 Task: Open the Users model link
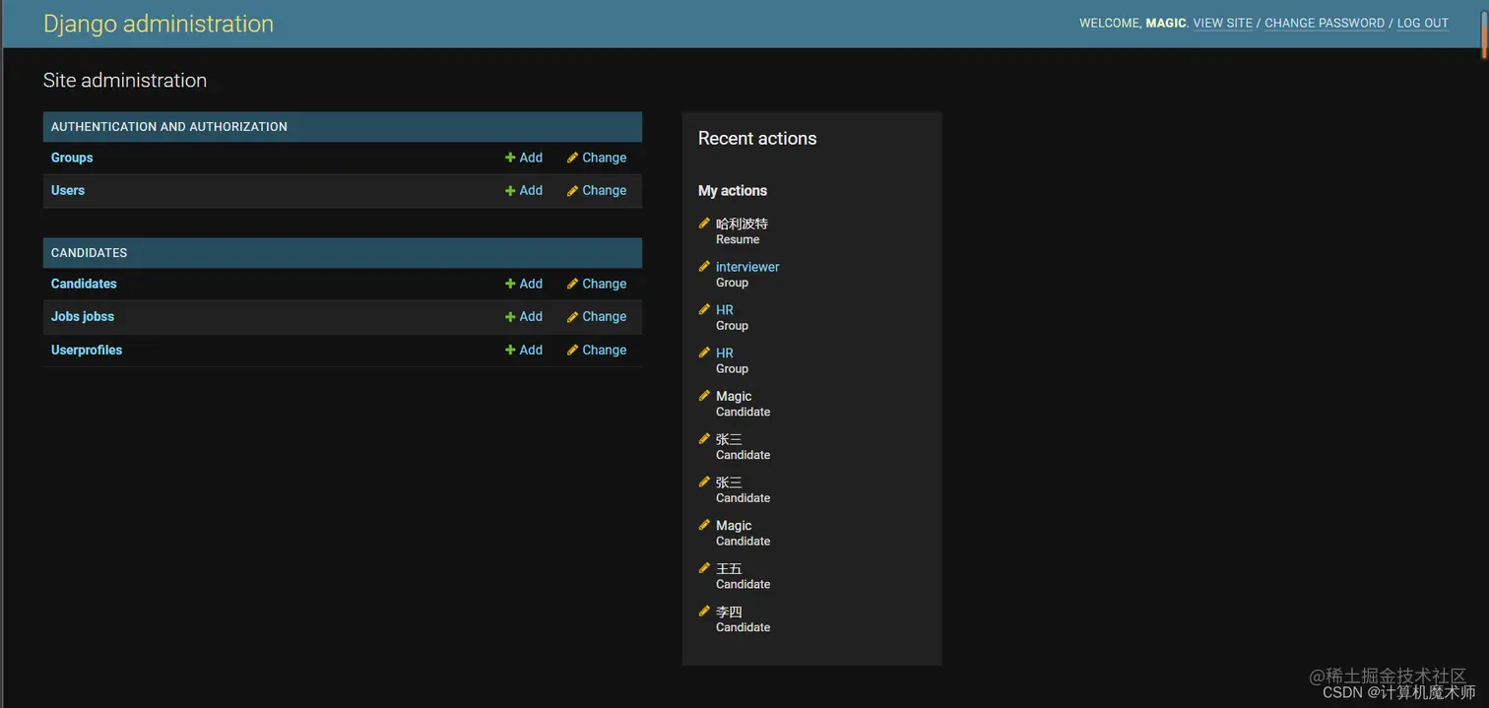[x=68, y=191]
